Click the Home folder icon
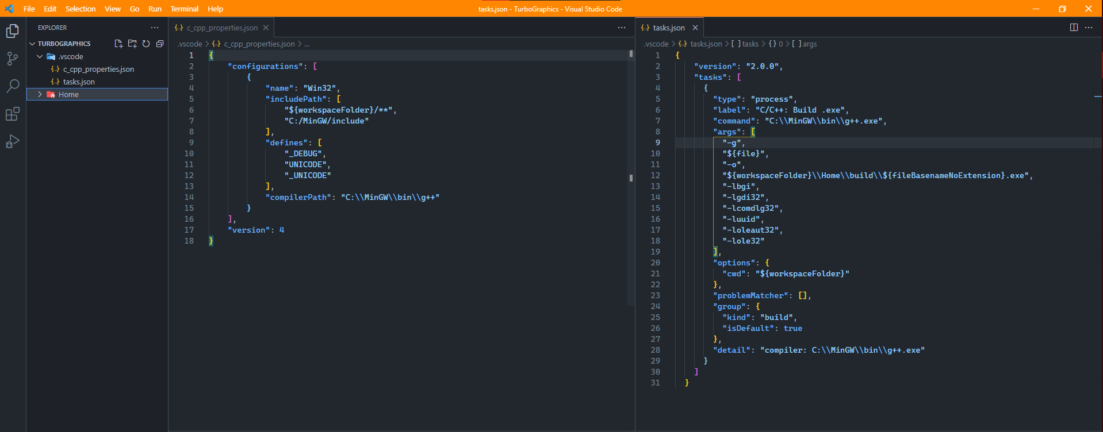 click(x=51, y=94)
